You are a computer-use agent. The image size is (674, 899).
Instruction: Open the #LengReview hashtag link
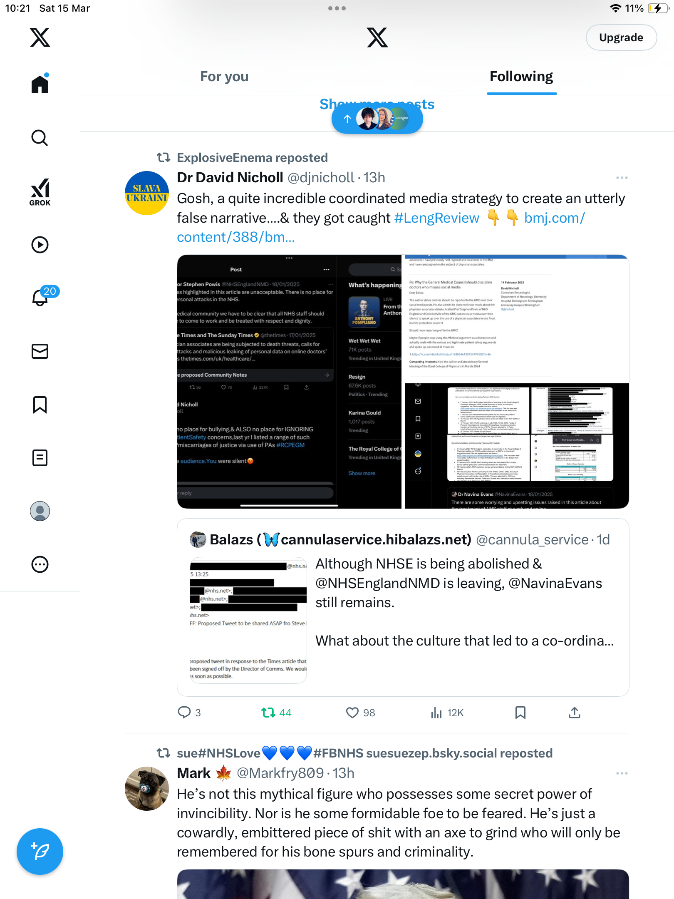coord(437,218)
